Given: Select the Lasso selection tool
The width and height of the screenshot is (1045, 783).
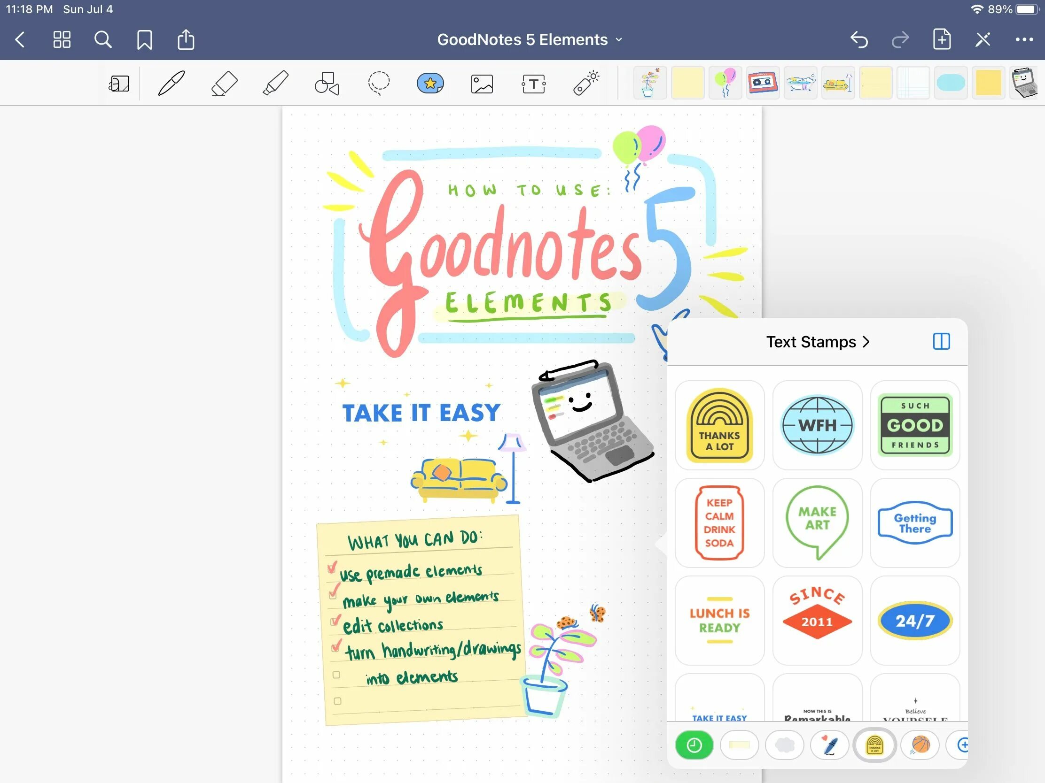Looking at the screenshot, I should (x=379, y=82).
